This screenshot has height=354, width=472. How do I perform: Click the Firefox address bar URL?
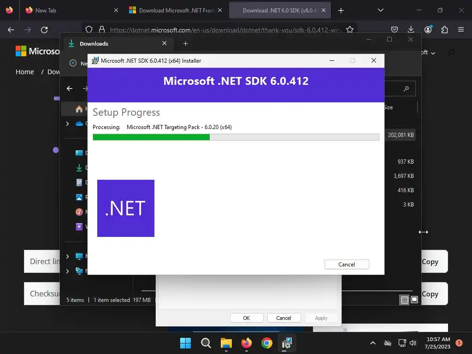click(x=226, y=30)
